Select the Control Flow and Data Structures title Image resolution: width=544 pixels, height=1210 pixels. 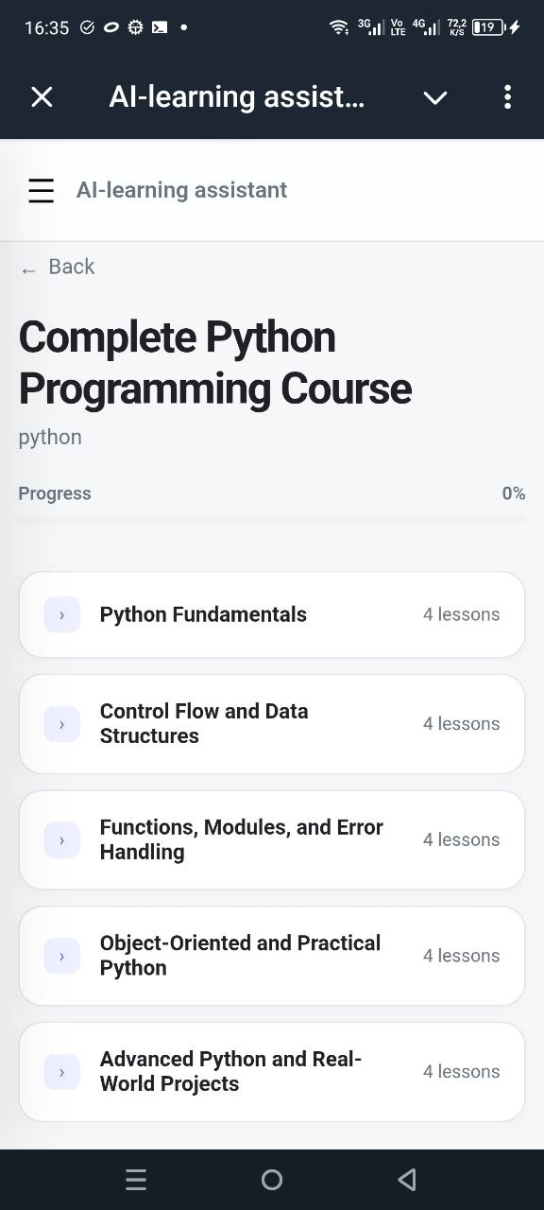(204, 723)
